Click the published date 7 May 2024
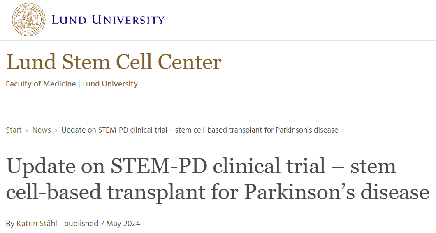Viewport: 436px width, 233px height. [x=120, y=224]
